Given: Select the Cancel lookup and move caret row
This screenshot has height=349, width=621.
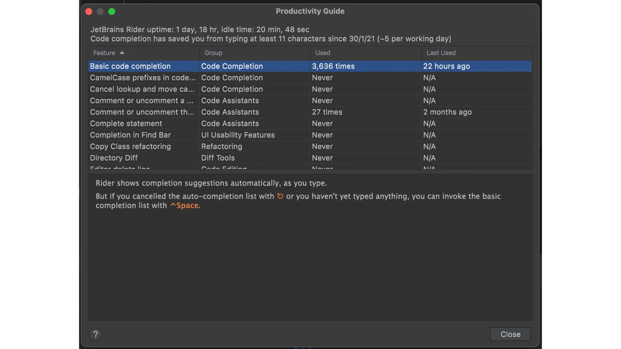Looking at the screenshot, I should [x=142, y=89].
